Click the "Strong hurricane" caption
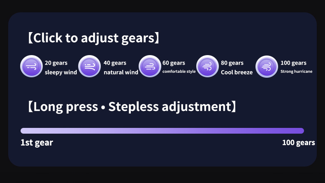Screen dimensions: 325x183 (296, 72)
